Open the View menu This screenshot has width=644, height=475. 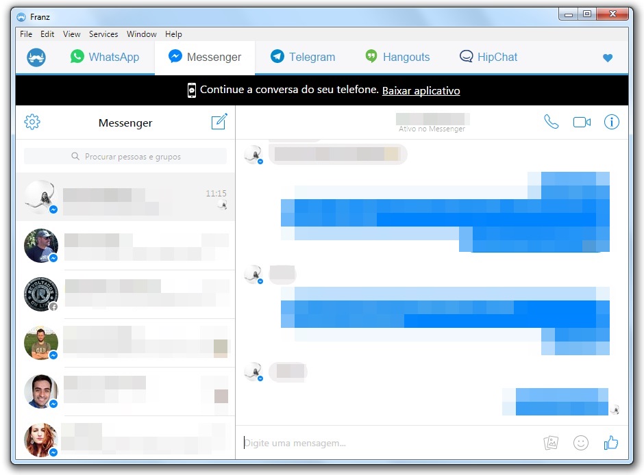click(x=71, y=34)
